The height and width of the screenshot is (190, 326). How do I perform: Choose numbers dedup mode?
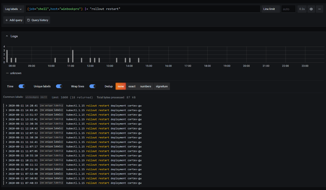tap(145, 86)
